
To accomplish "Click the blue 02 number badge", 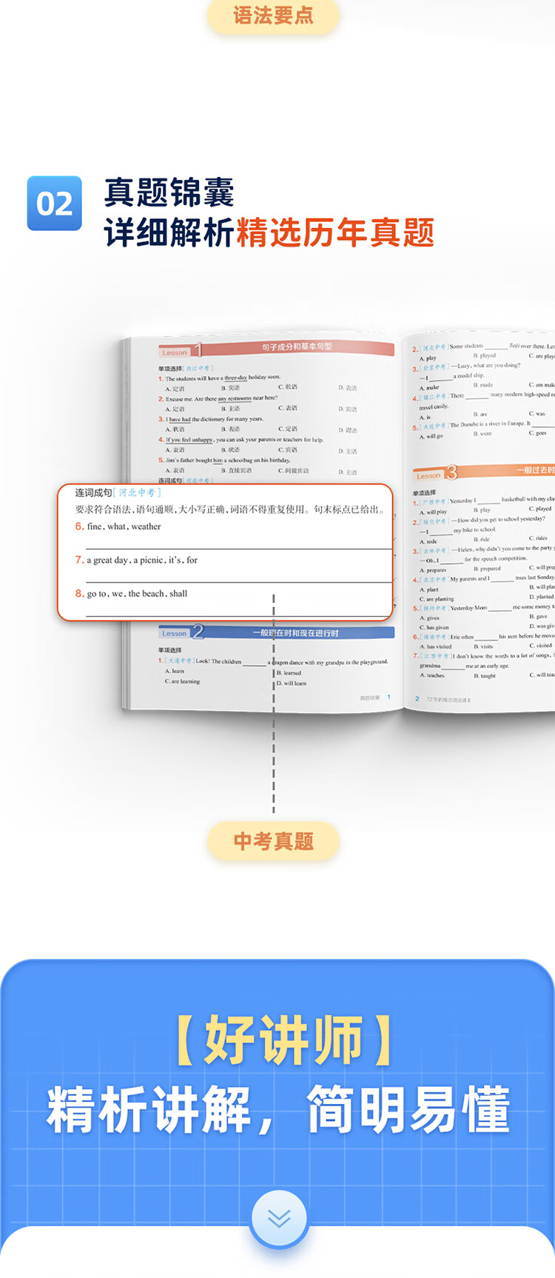I will pos(54,204).
